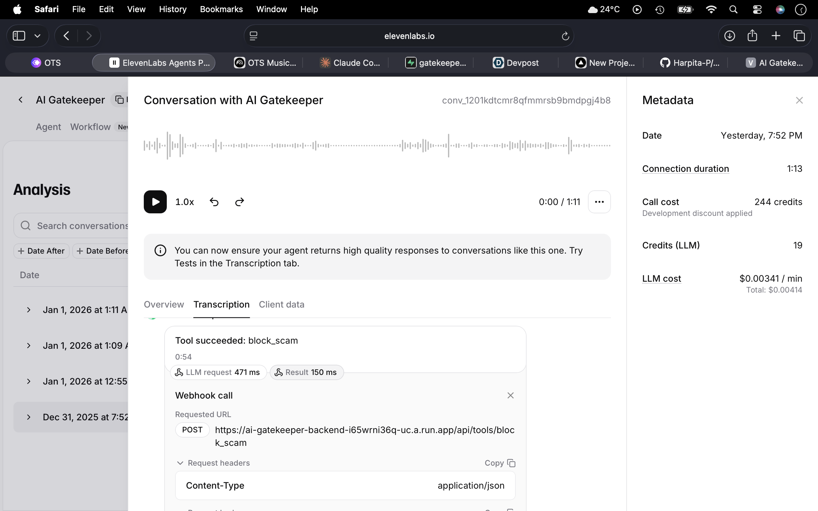Switch to the New Proje... tab

tap(605, 63)
